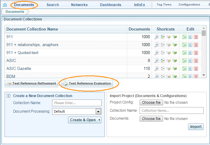The image size is (210, 145).
Task: Open network graph shortcut for ASIC collection
Action: click(162, 61)
